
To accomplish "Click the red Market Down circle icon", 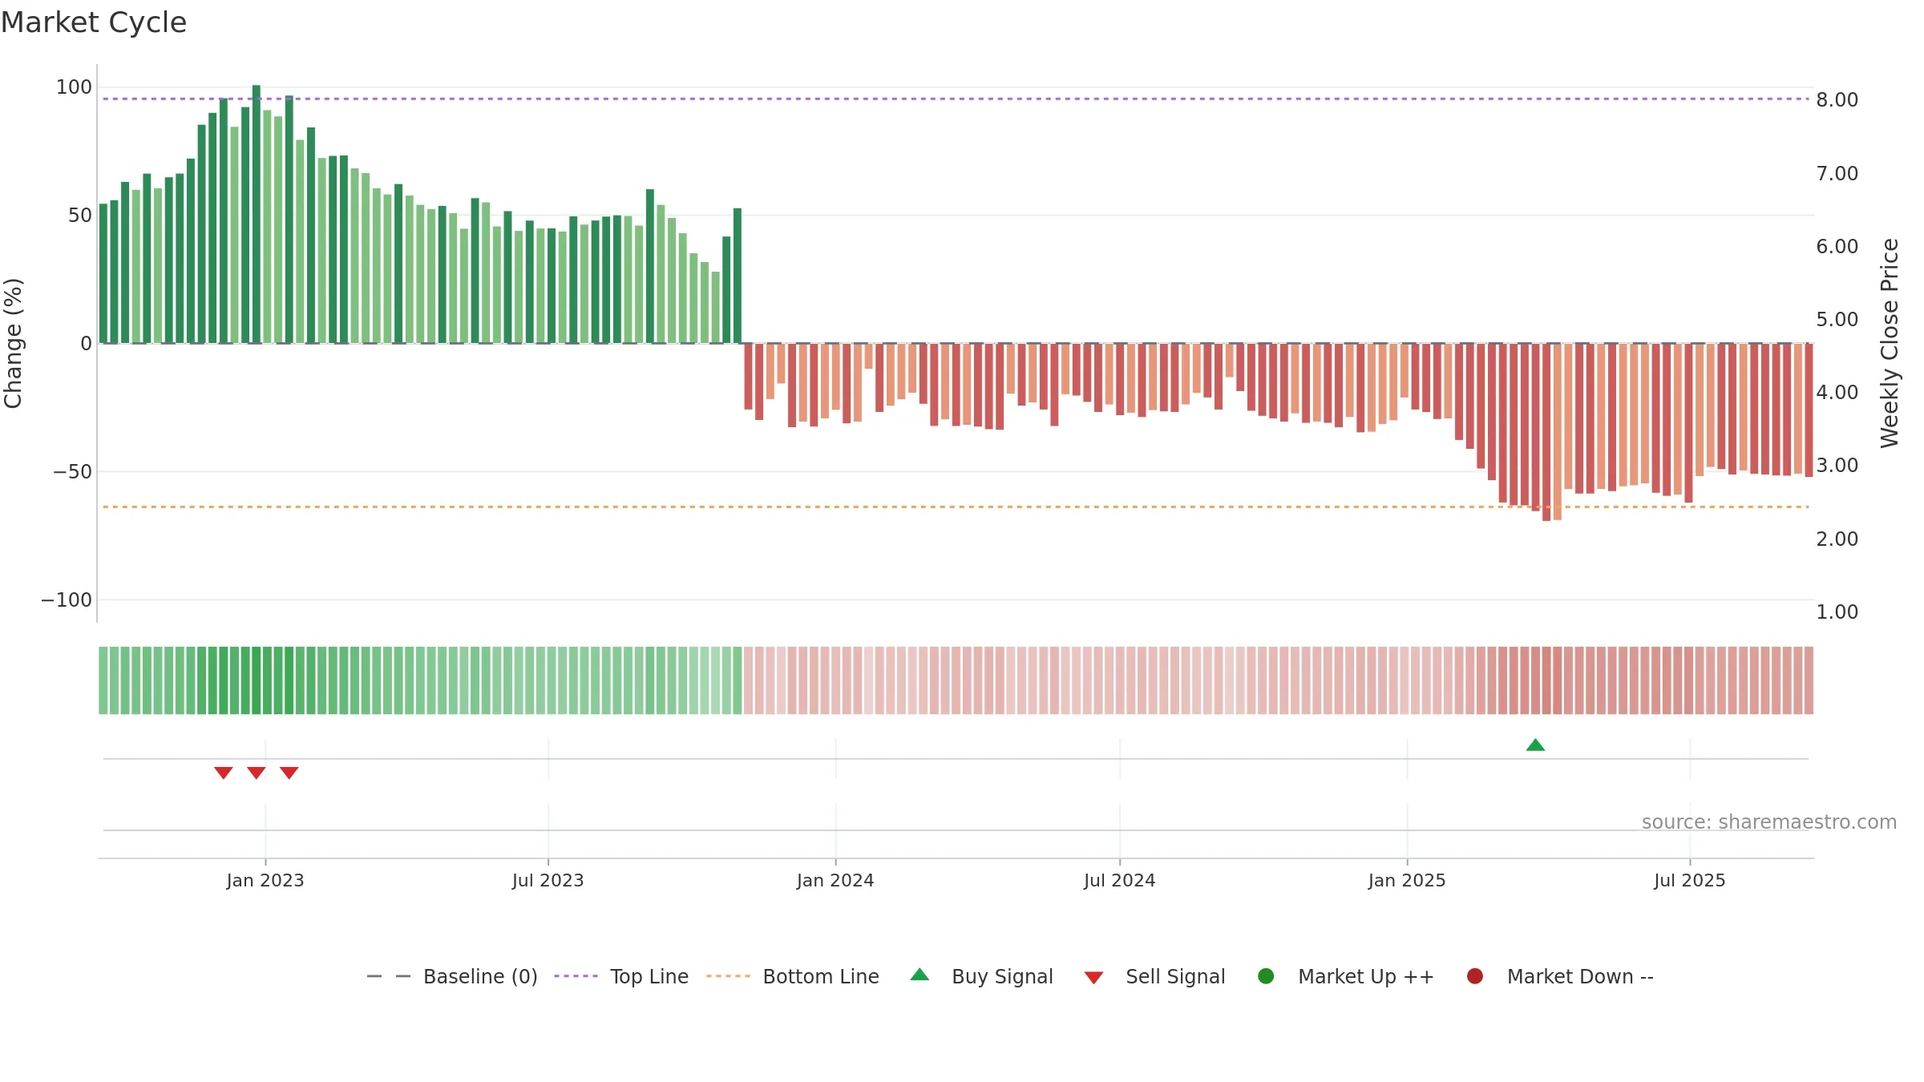I will click(1474, 976).
